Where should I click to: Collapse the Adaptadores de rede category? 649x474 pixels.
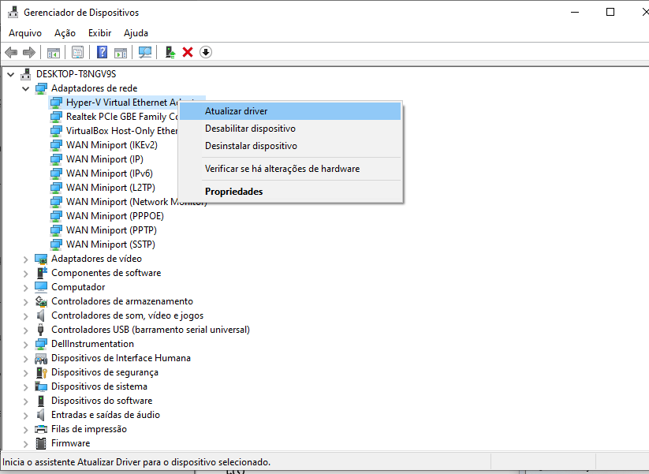point(25,88)
